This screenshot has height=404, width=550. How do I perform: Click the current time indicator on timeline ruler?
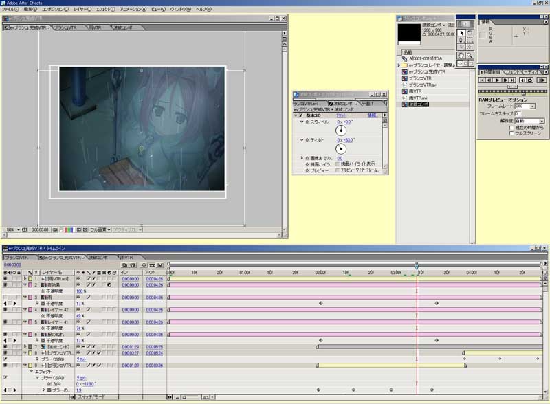417,266
